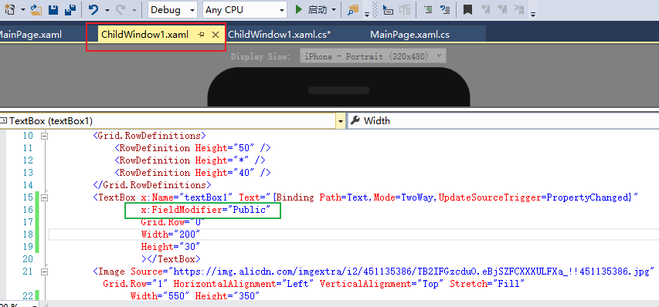The height and width of the screenshot is (307, 659).
Task: Open the Display Size iPhone Portrait dropdown
Action: [x=373, y=56]
